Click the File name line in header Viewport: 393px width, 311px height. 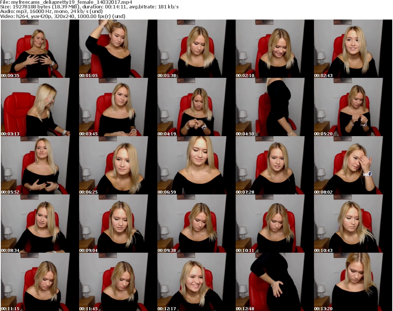66,2
